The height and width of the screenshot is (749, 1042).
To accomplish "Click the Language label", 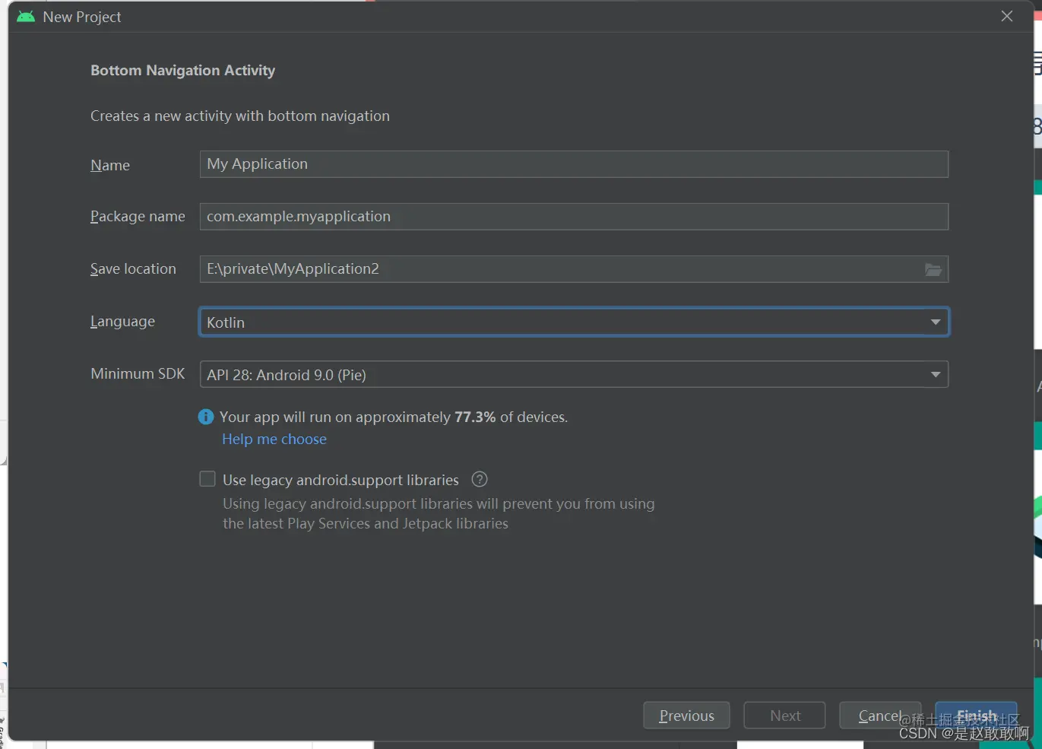I will pyautogui.click(x=122, y=322).
